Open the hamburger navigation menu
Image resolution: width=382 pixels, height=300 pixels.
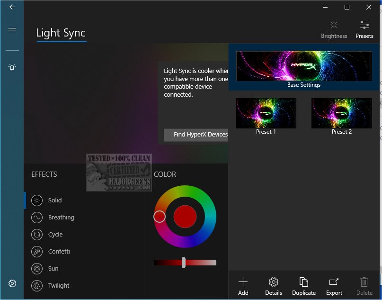tap(12, 30)
